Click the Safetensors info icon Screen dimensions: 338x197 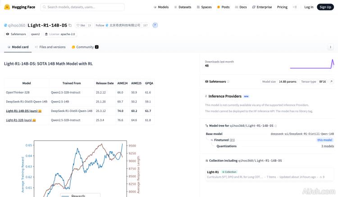pyautogui.click(x=228, y=81)
